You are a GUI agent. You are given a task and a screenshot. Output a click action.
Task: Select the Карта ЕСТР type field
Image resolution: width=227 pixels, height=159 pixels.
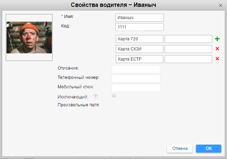pyautogui.click(x=139, y=59)
